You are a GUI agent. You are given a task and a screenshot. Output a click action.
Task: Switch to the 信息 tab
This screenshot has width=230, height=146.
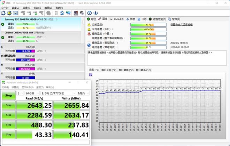coord(131,19)
